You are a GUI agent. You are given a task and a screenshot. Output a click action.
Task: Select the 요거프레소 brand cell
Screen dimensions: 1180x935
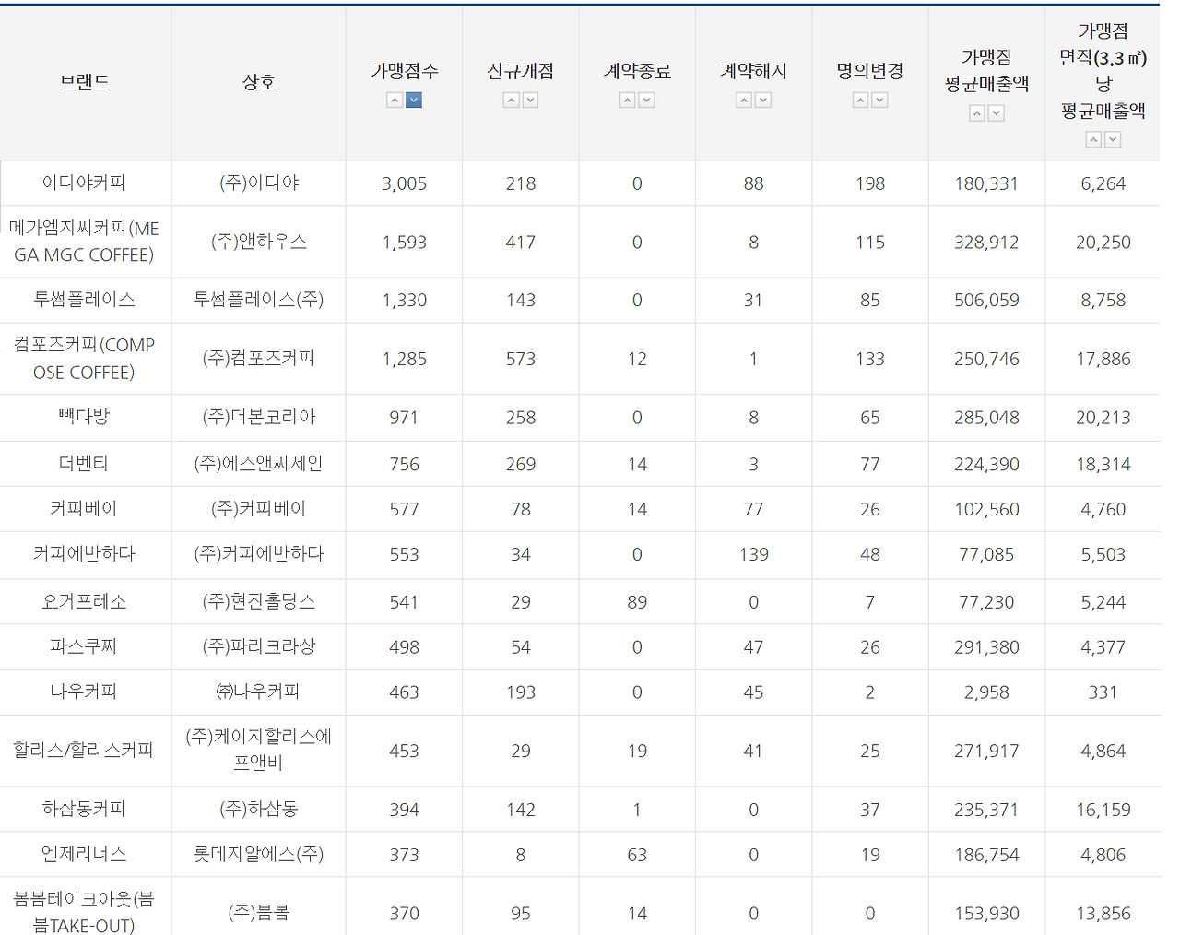(x=85, y=602)
